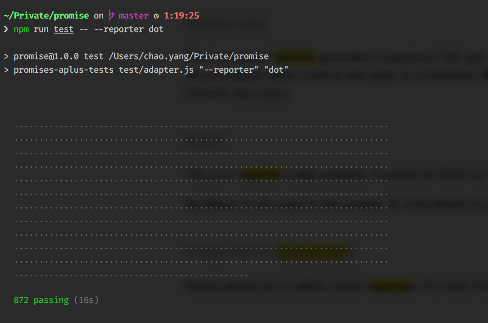Click the underlined test argument
The height and width of the screenshot is (323, 488).
[x=64, y=29]
